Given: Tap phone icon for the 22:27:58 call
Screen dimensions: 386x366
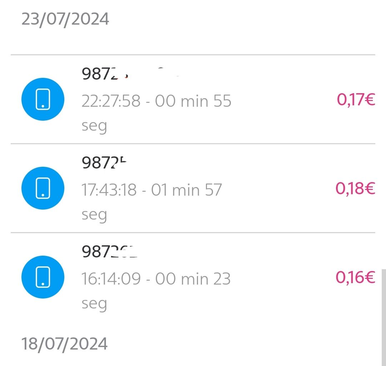Looking at the screenshot, I should click(x=43, y=99).
